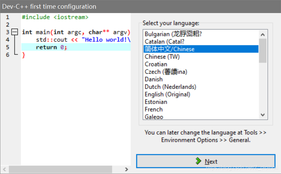
Task: Click code preview scroll left arrow
Action: point(4,169)
